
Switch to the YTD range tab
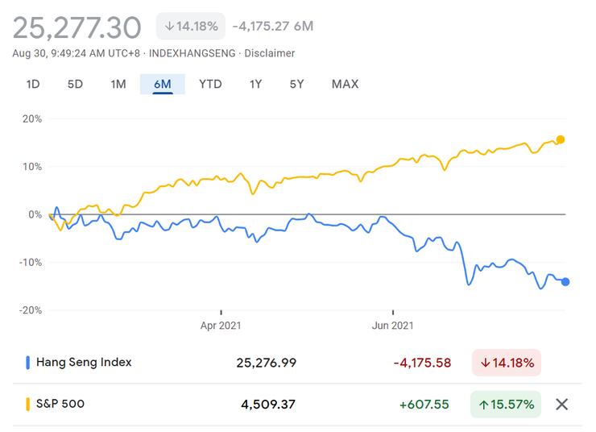pos(210,84)
